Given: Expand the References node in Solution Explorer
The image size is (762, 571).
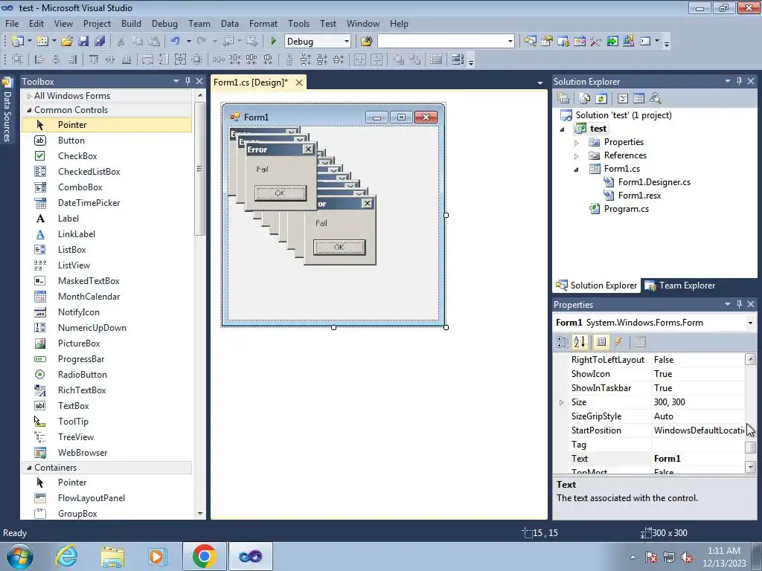Looking at the screenshot, I should click(x=577, y=156).
